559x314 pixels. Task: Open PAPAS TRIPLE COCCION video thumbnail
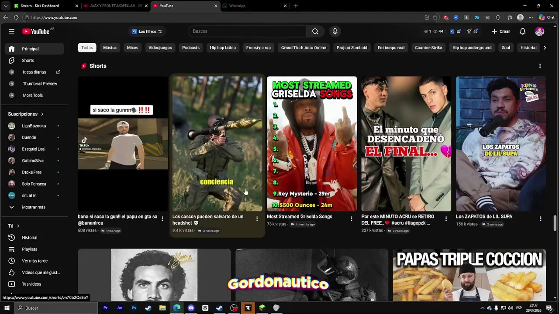[x=469, y=275]
